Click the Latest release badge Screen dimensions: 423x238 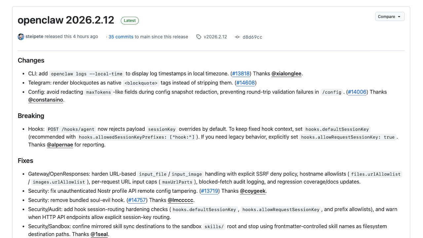point(130,20)
